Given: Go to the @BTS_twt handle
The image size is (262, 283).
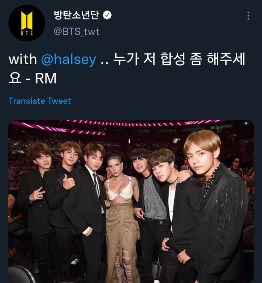Looking at the screenshot, I should tap(76, 31).
